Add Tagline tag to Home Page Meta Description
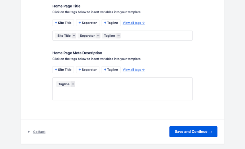This screenshot has height=149, width=245. [x=111, y=70]
